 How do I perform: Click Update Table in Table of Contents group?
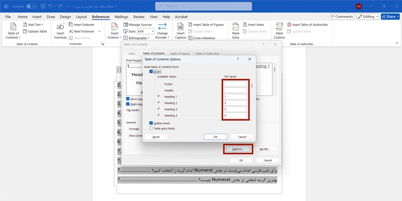point(35,31)
